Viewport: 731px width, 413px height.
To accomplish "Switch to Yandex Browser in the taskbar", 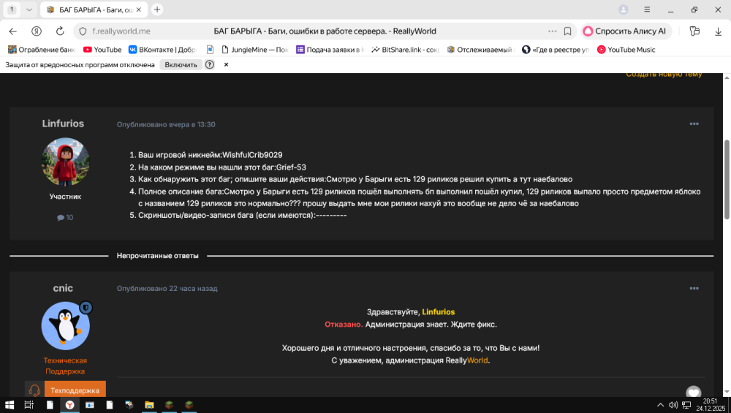I will click(69, 405).
